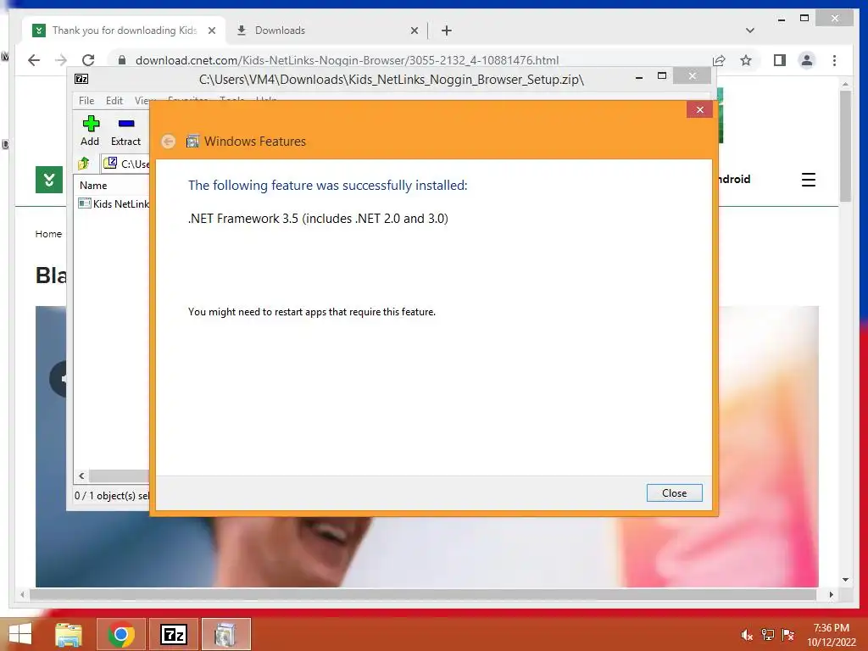The image size is (868, 651).
Task: Click the webpage scroll down arrow
Action: pos(845,580)
